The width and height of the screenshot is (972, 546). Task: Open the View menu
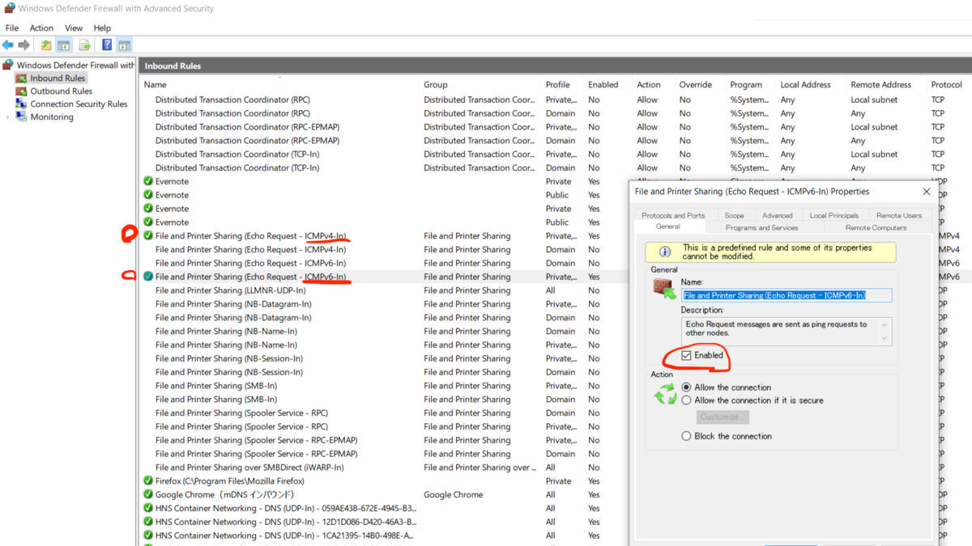pyautogui.click(x=74, y=28)
